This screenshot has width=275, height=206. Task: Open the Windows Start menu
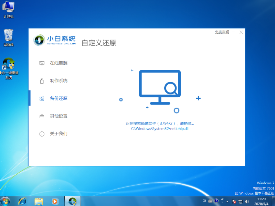coord(6,201)
